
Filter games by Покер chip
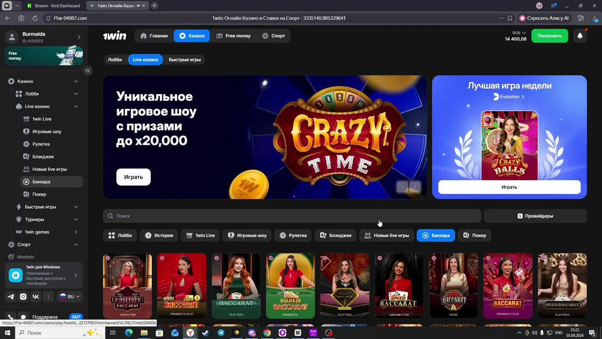click(x=475, y=235)
